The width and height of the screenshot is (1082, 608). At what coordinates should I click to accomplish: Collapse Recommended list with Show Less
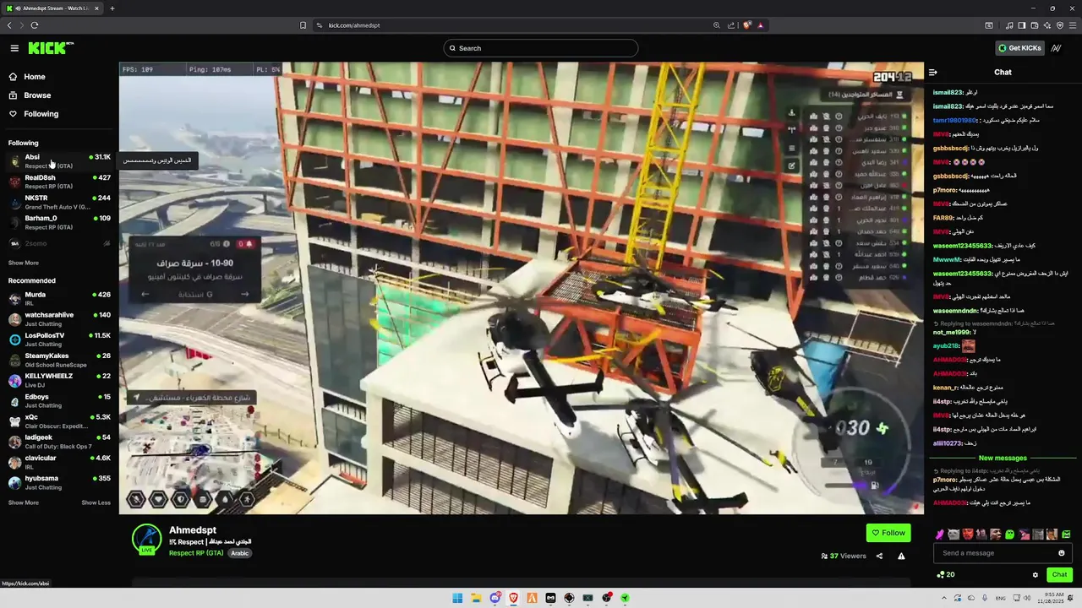96,502
